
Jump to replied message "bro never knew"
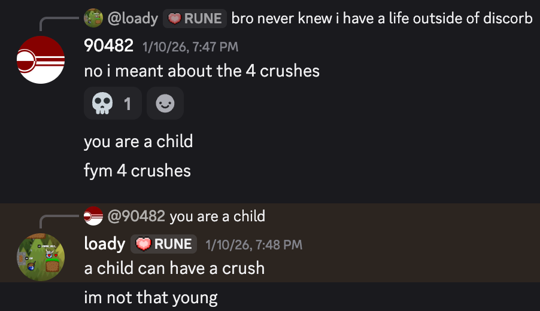pyautogui.click(x=381, y=19)
